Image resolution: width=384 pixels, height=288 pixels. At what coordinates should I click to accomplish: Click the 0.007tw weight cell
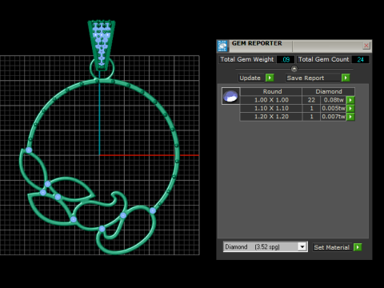[334, 117]
